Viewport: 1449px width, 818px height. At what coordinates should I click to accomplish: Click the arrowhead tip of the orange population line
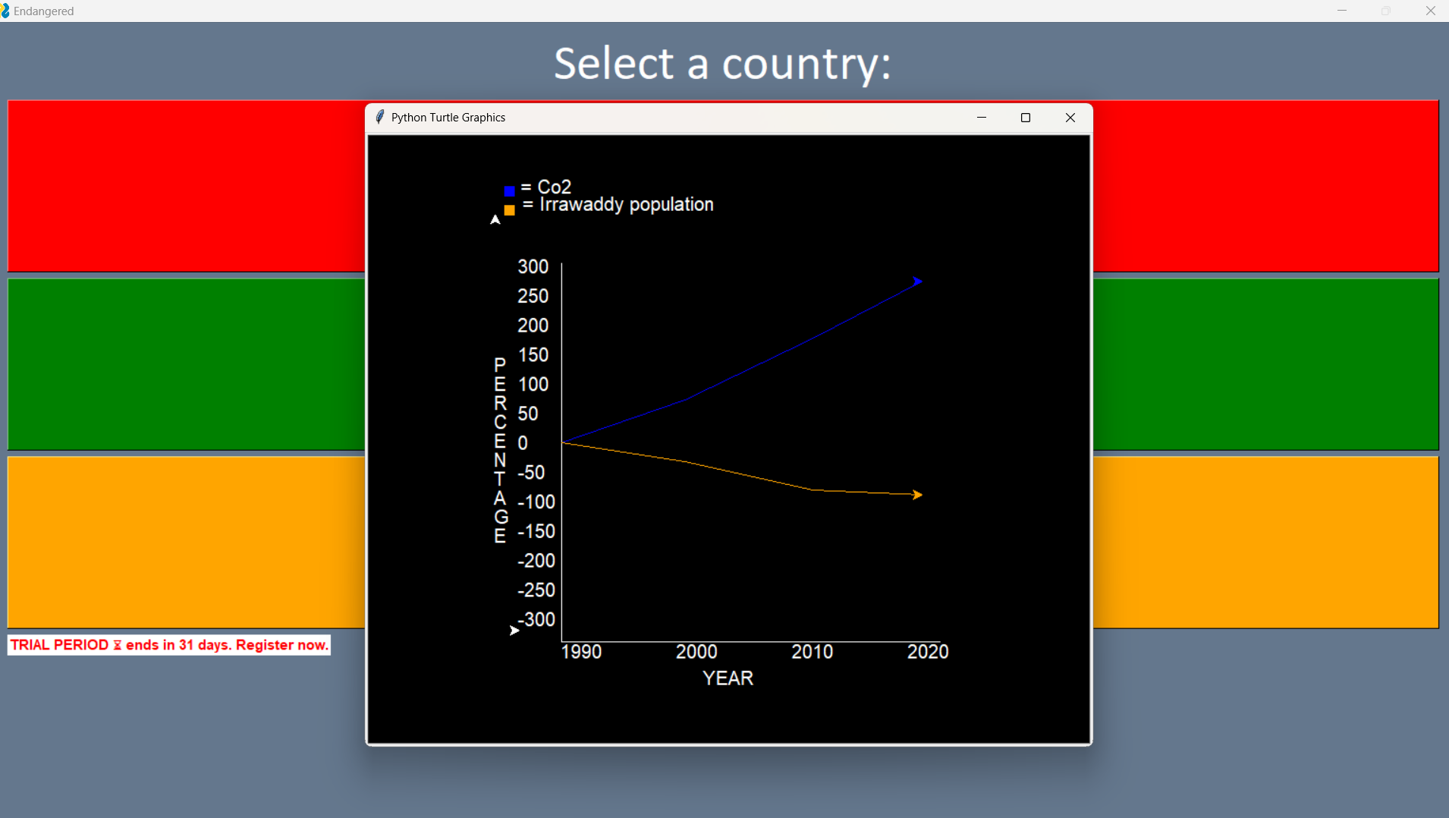coord(917,495)
